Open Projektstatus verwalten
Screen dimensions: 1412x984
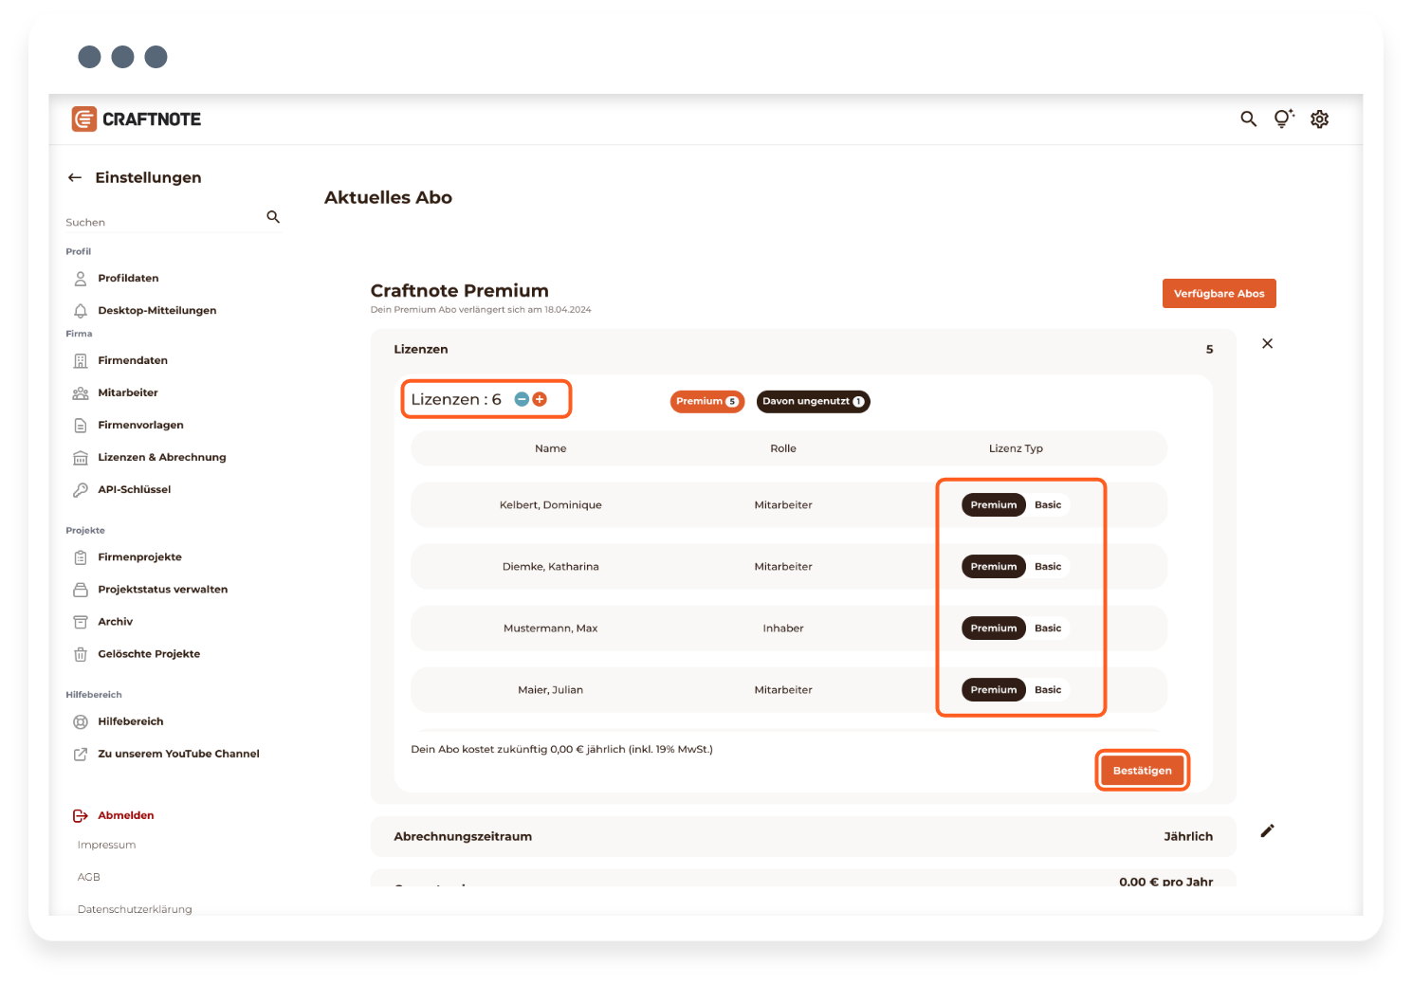[x=162, y=589]
